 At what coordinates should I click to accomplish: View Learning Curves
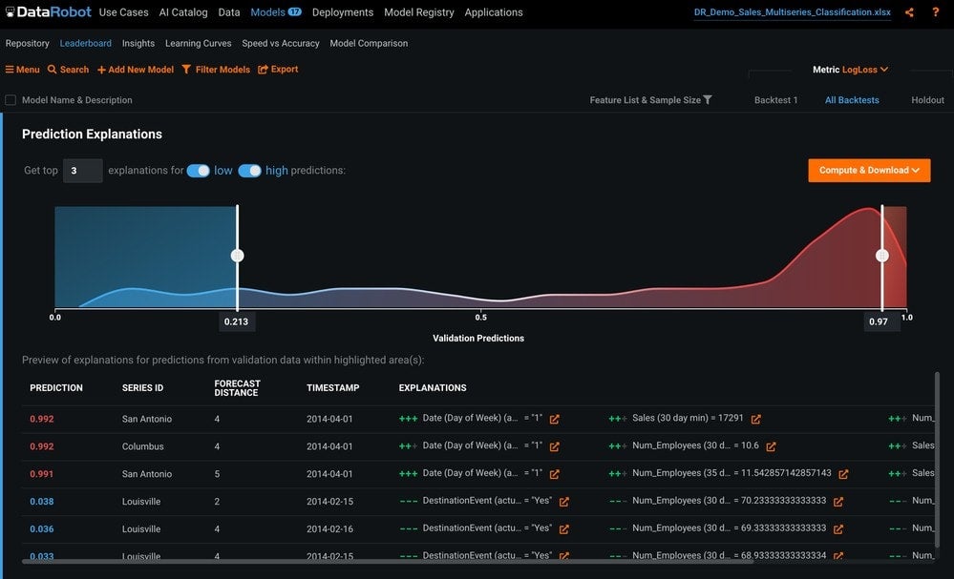coord(199,43)
